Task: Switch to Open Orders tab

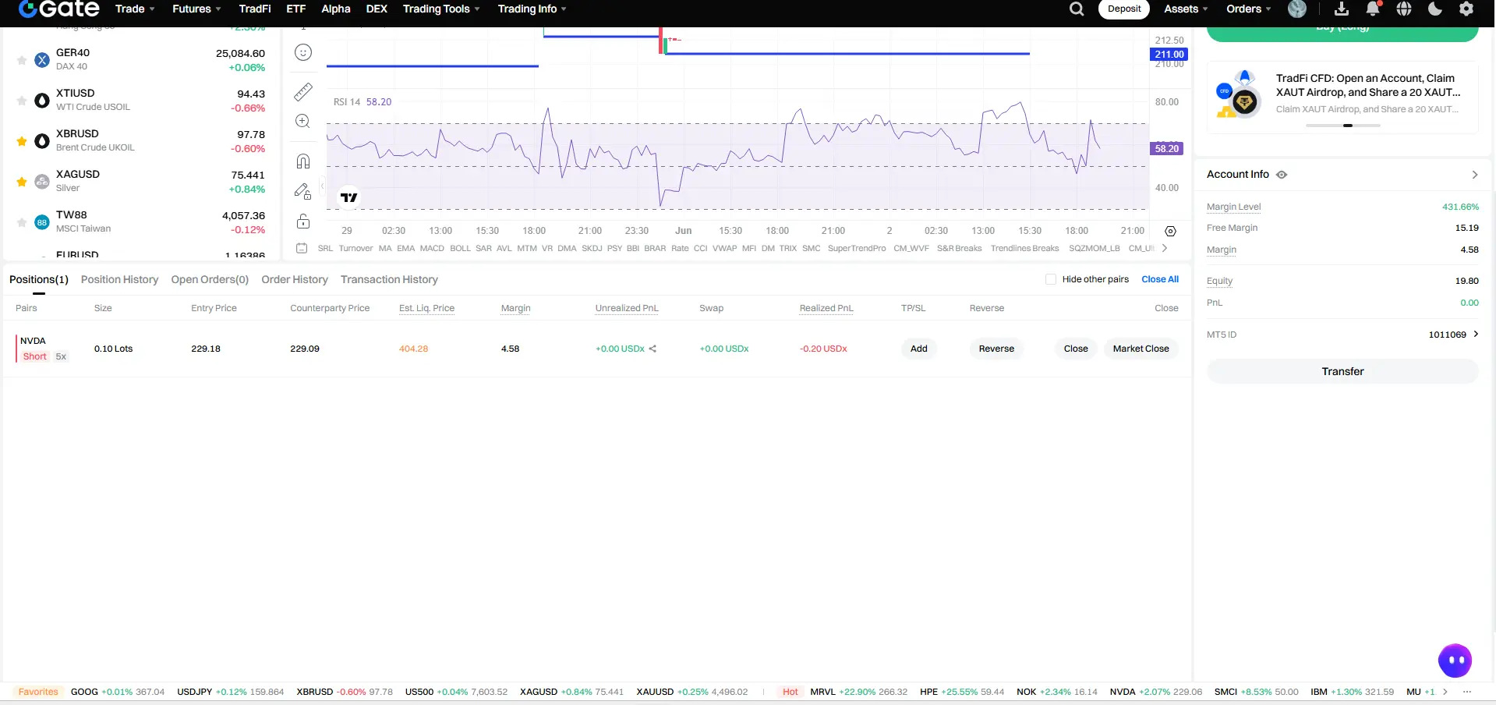Action: 210,279
